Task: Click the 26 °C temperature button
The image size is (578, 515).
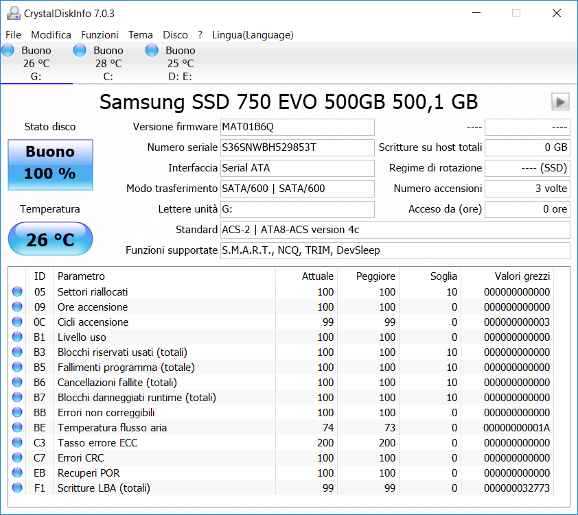Action: pos(50,239)
